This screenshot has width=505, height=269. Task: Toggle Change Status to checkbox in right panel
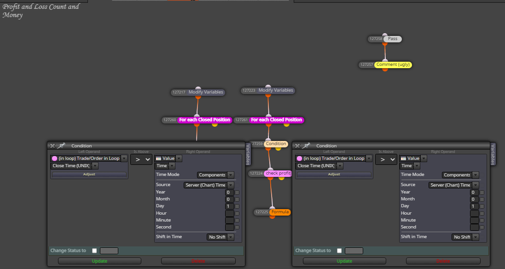coord(339,251)
